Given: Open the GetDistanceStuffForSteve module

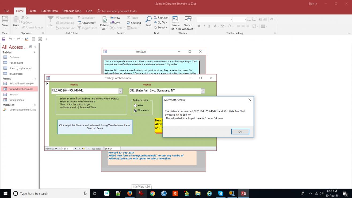Looking at the screenshot, I should [x=22, y=110].
